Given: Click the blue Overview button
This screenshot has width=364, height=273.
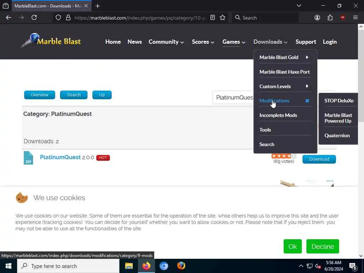Looking at the screenshot, I should pos(40,95).
